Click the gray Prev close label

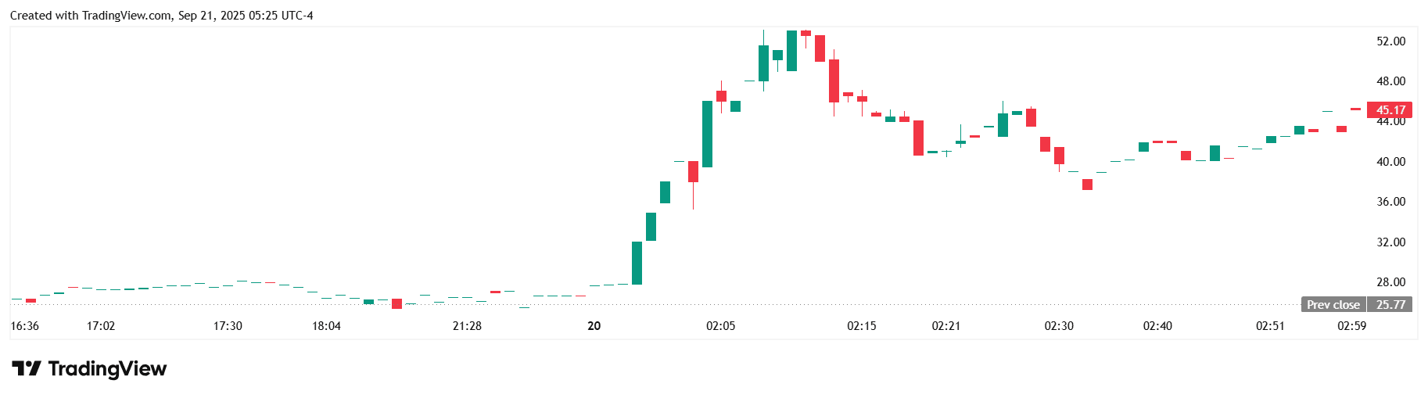pos(1333,304)
